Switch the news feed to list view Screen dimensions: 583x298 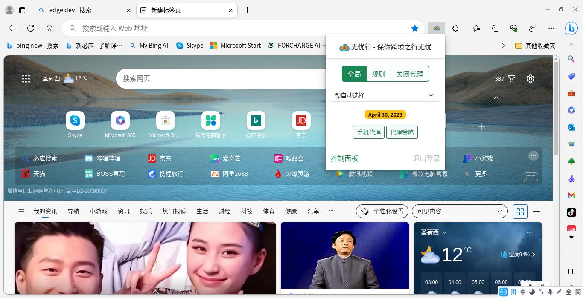[x=536, y=211]
